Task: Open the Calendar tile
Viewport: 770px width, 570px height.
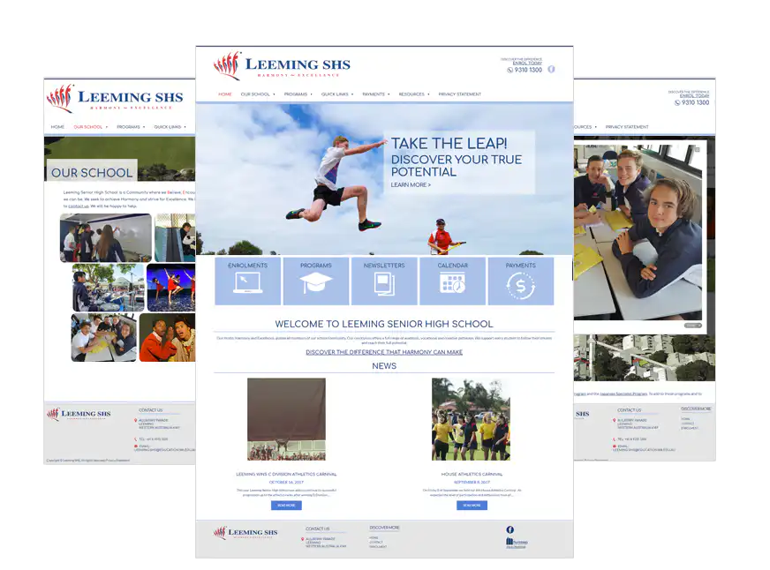Action: 453,281
